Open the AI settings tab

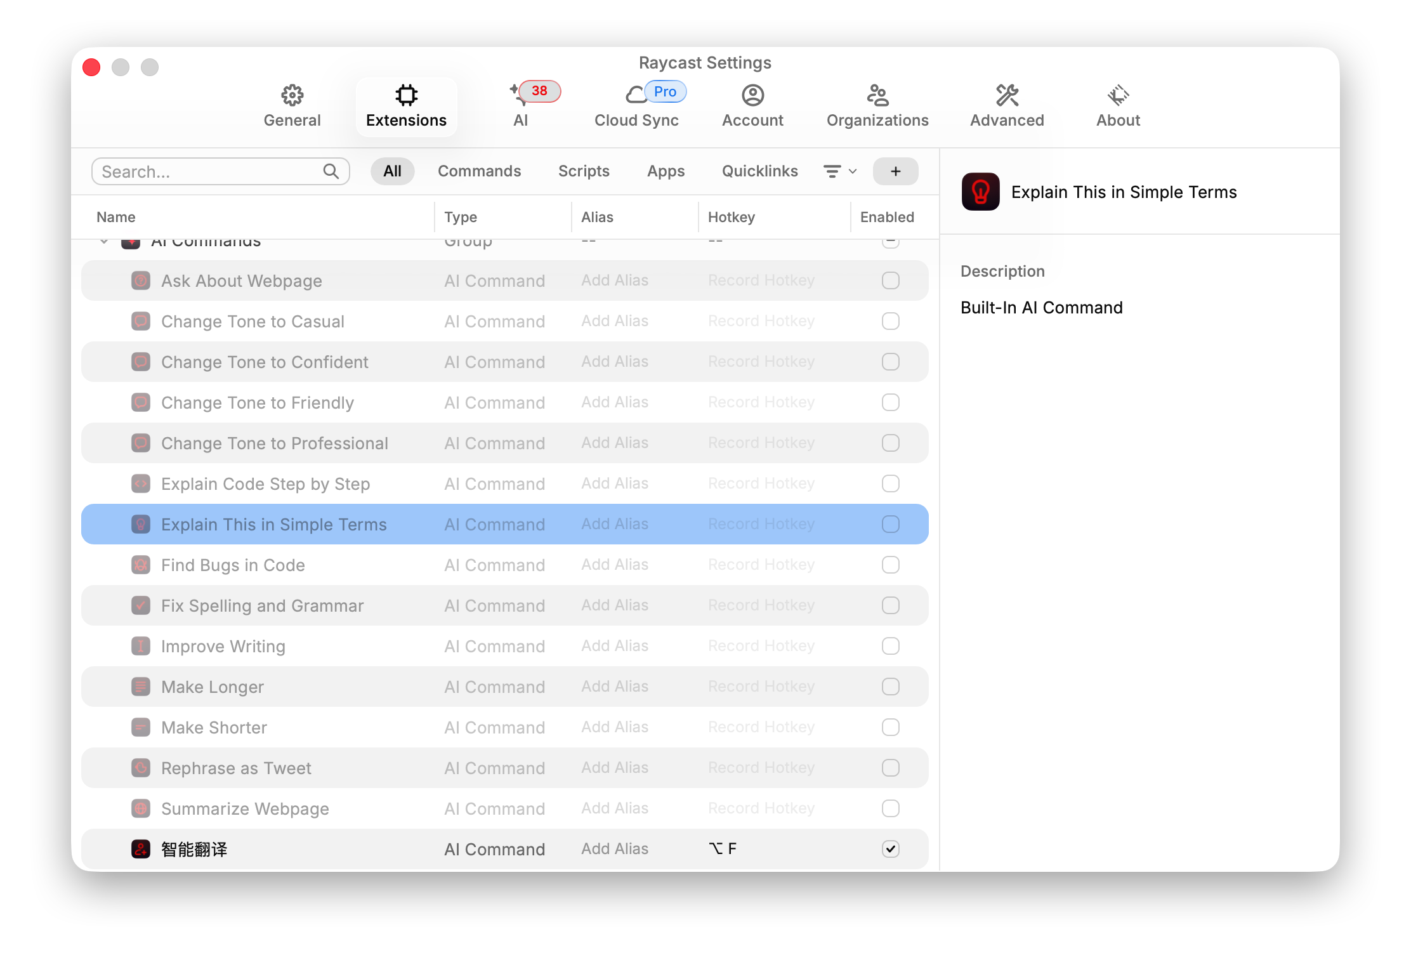pos(522,106)
